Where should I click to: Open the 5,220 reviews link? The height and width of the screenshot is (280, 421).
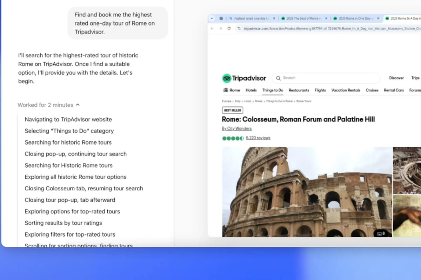pyautogui.click(x=258, y=138)
